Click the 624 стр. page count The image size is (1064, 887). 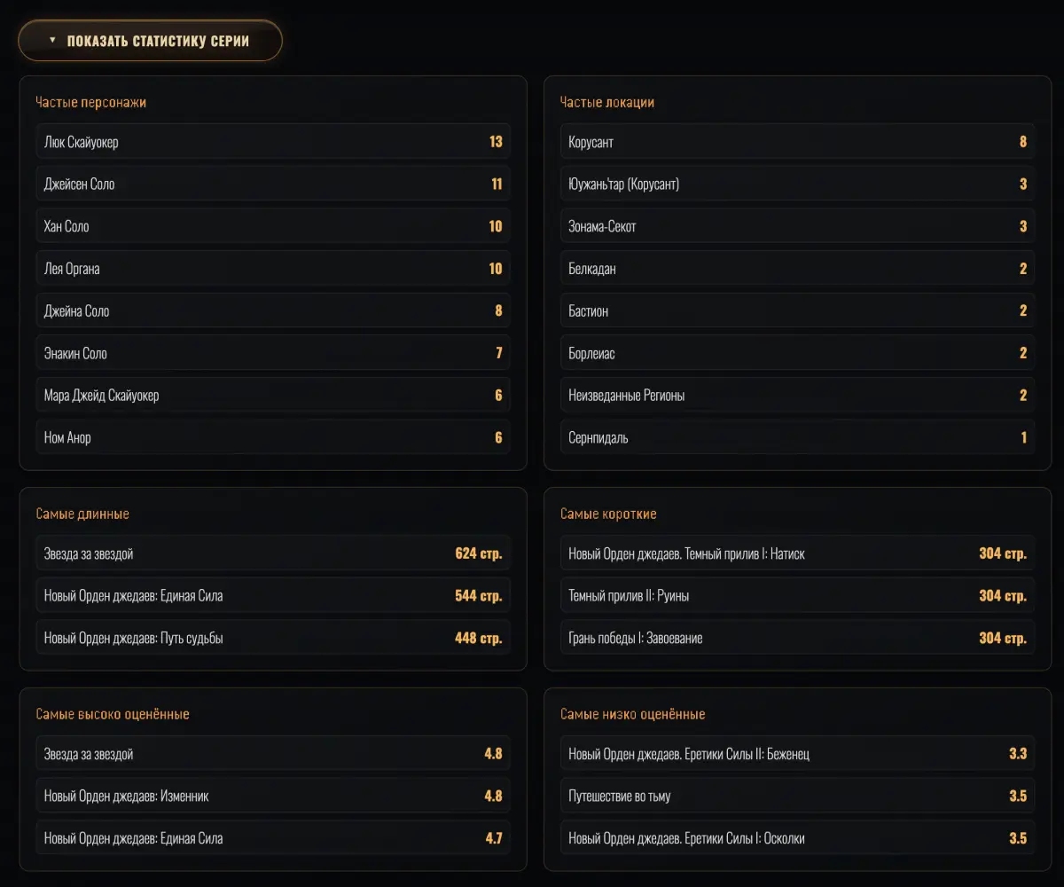479,553
